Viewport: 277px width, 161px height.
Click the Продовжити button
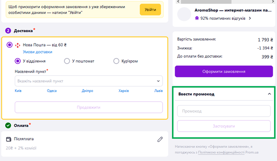click(x=89, y=107)
